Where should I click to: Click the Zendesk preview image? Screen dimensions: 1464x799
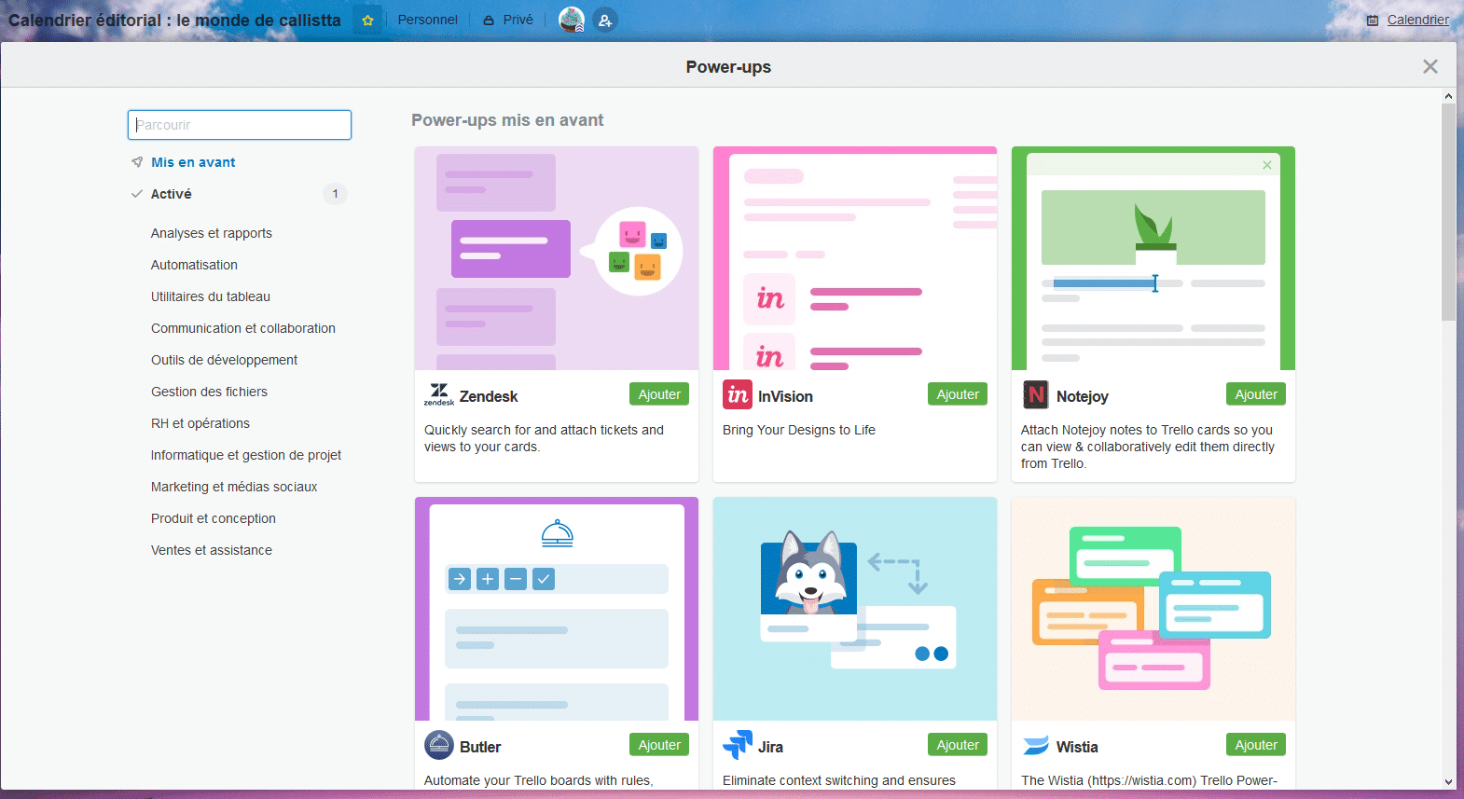click(557, 258)
